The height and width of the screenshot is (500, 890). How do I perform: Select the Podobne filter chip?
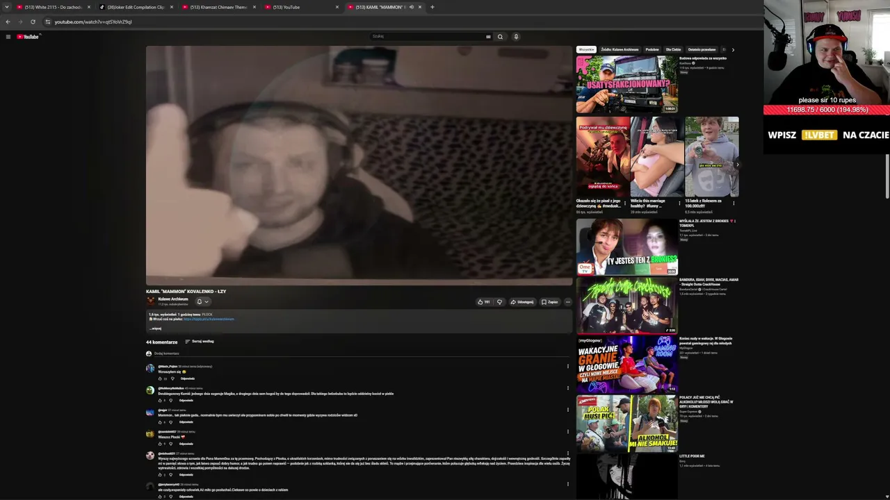(x=652, y=49)
